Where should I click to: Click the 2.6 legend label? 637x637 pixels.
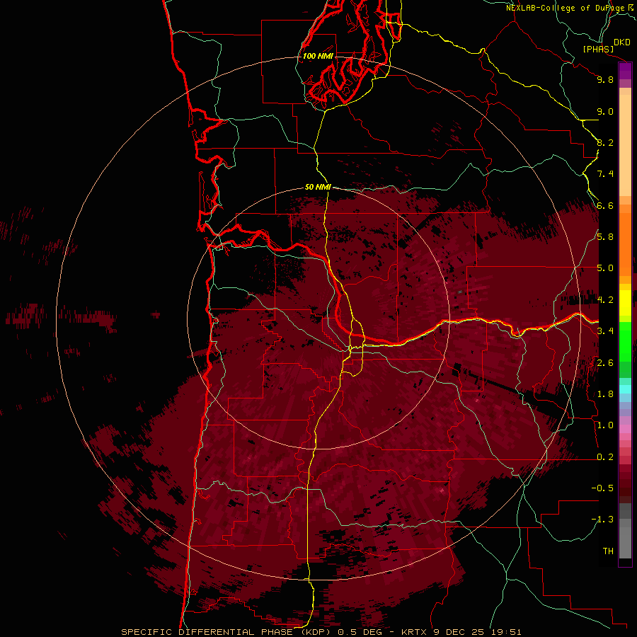pyautogui.click(x=605, y=363)
